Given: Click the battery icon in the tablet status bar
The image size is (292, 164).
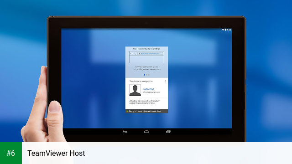Looking at the screenshot, I should click(x=225, y=30).
